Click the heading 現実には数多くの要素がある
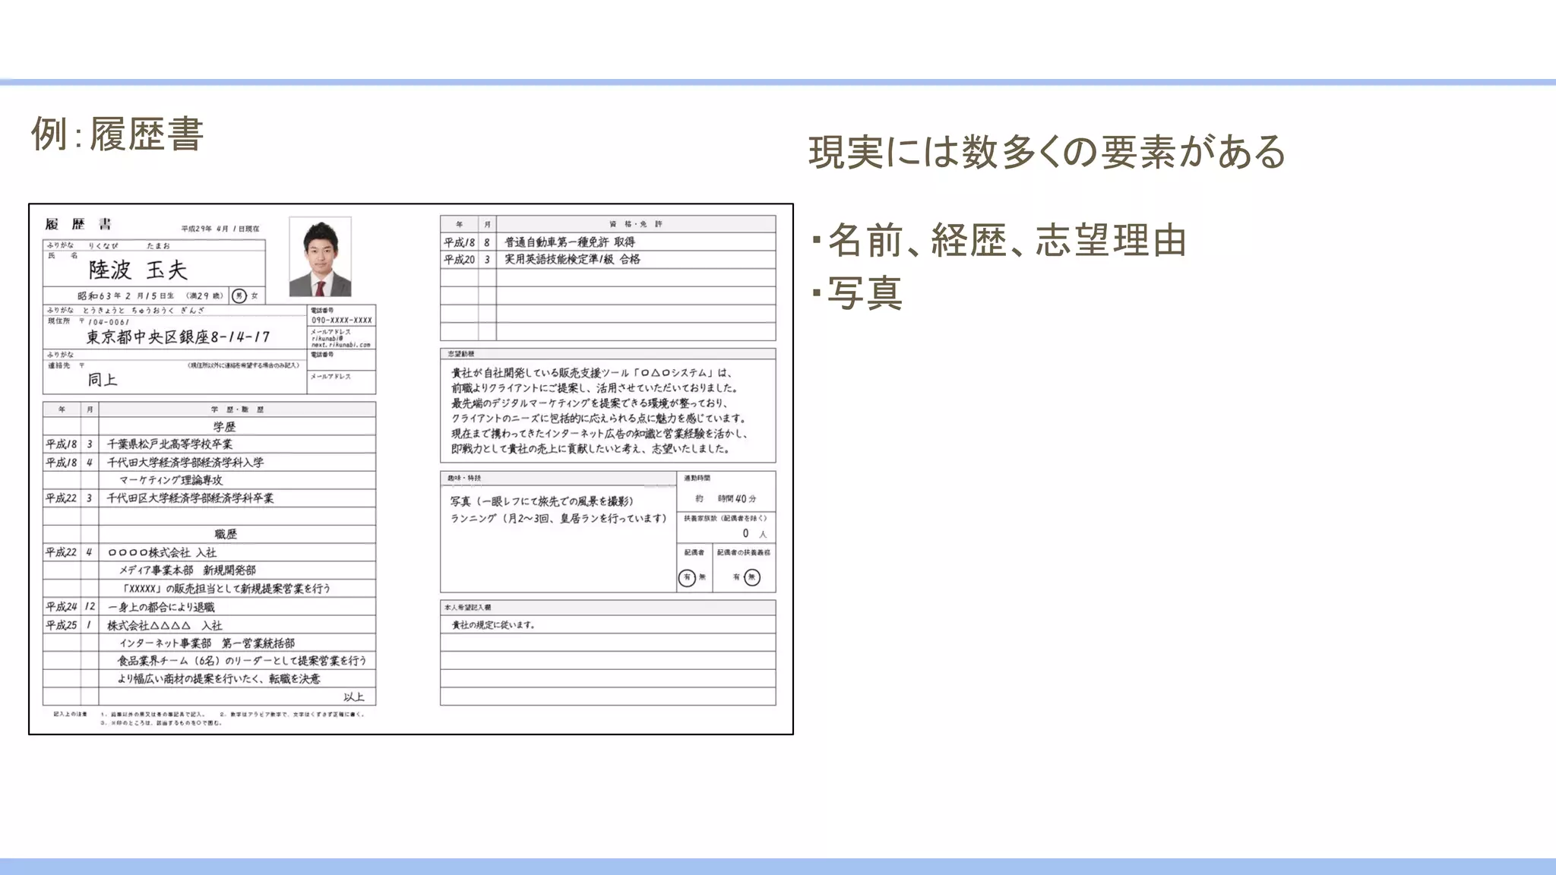1556x875 pixels. tap(1047, 152)
